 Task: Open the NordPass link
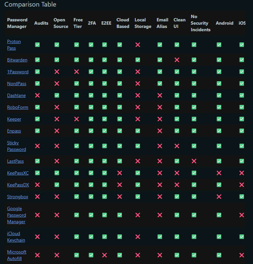(17, 84)
